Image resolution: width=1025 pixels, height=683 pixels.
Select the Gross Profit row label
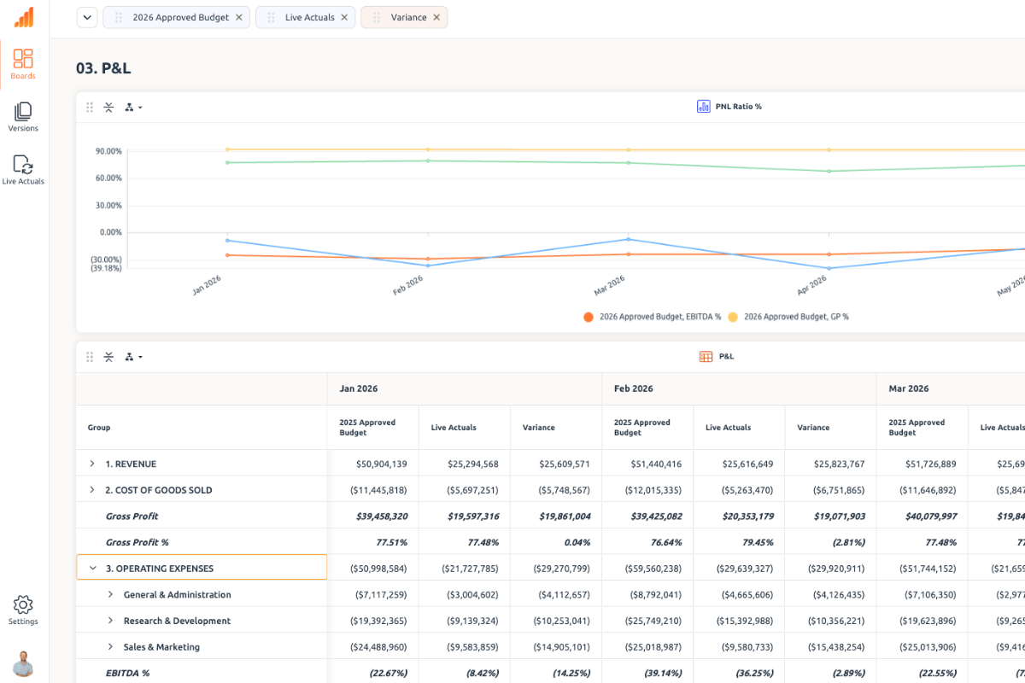[132, 517]
